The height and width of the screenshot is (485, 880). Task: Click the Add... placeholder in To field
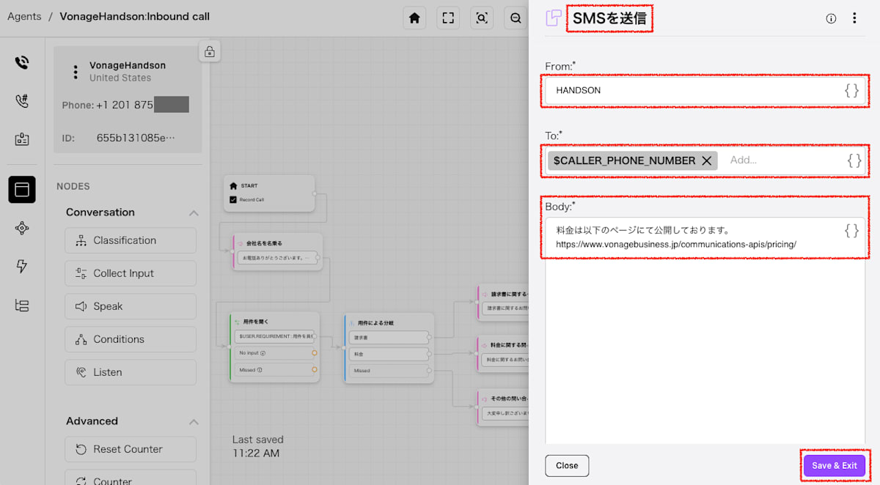pyautogui.click(x=743, y=160)
